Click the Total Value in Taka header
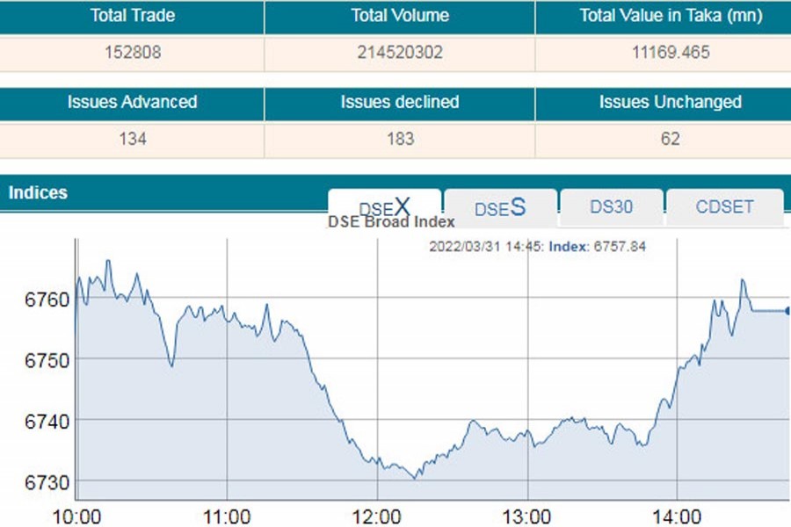791x527 pixels. [x=671, y=16]
